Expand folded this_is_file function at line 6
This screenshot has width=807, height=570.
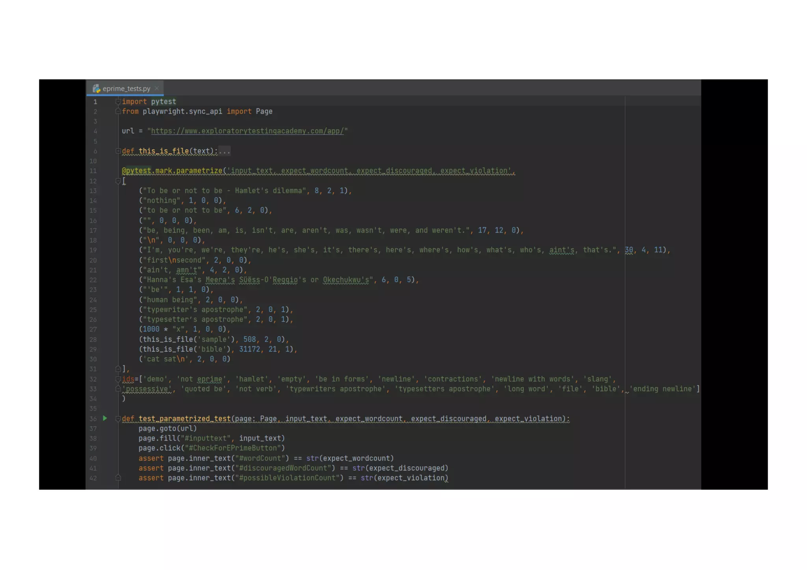point(118,151)
